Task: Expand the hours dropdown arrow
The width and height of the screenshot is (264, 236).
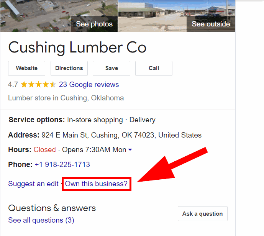Action: click(130, 149)
